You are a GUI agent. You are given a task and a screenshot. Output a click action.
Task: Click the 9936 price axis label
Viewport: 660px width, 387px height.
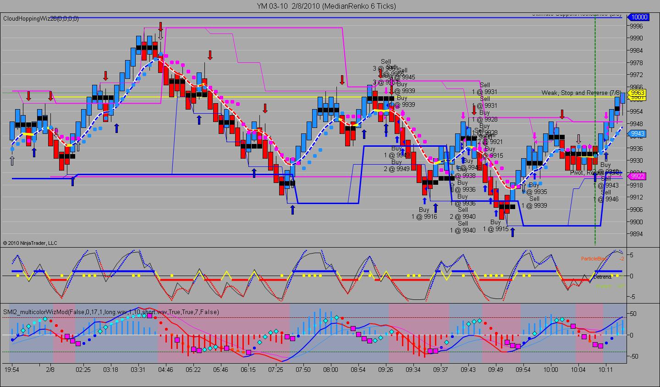(636, 148)
